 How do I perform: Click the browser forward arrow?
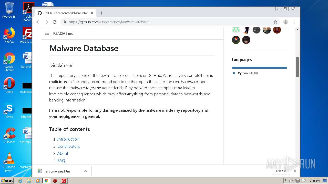46,22
